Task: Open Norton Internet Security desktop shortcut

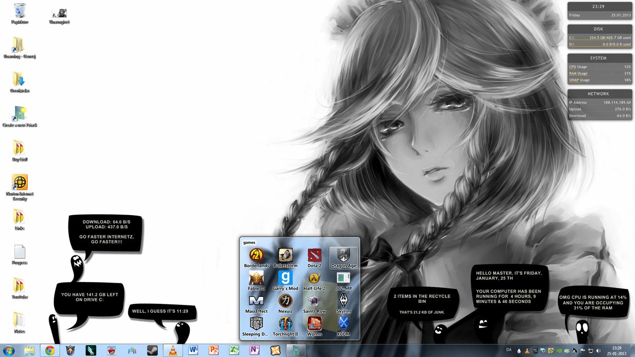Action: point(19,183)
